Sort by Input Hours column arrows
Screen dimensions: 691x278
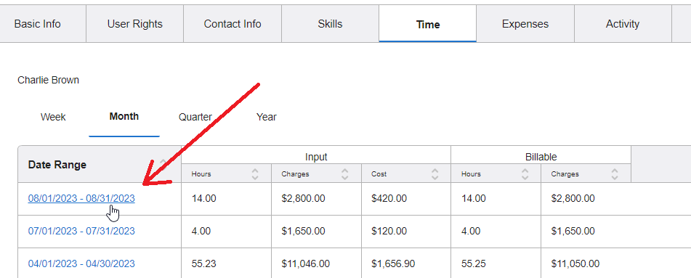pyautogui.click(x=255, y=174)
